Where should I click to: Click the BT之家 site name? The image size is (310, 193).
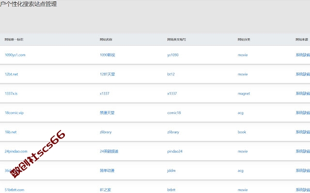[106, 190]
